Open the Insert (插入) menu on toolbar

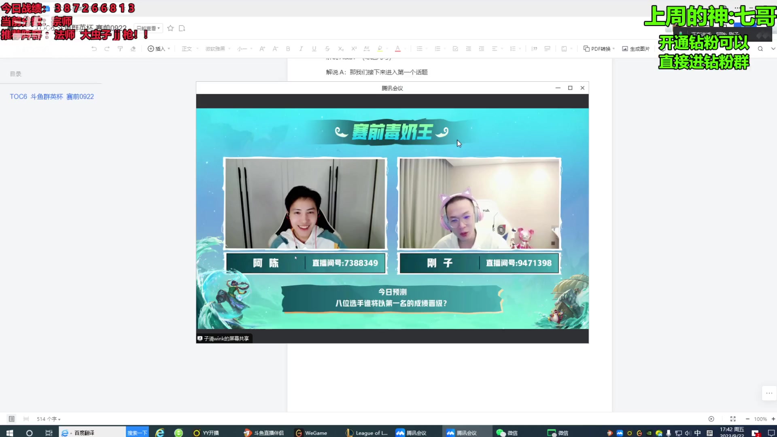click(x=157, y=49)
